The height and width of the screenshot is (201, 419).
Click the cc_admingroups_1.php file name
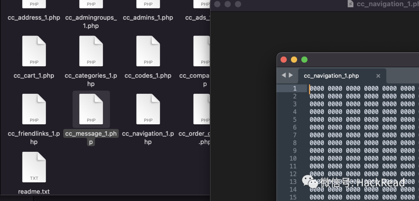tap(91, 22)
